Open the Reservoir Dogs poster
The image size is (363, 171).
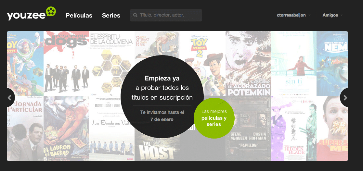coord(66,64)
